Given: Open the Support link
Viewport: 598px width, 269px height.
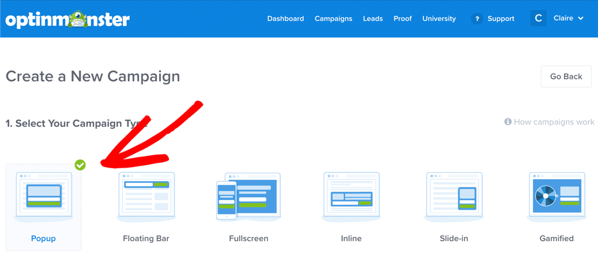Looking at the screenshot, I should click(x=501, y=19).
